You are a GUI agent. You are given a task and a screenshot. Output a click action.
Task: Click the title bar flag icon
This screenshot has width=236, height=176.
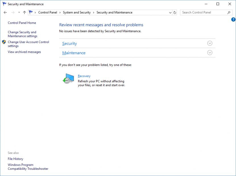point(4,4)
